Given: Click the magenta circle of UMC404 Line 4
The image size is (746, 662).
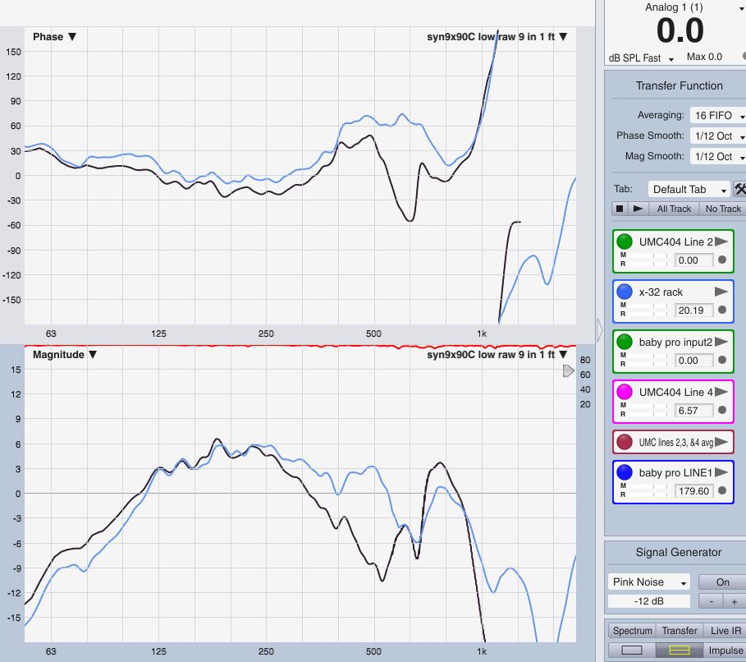Looking at the screenshot, I should pos(625,392).
